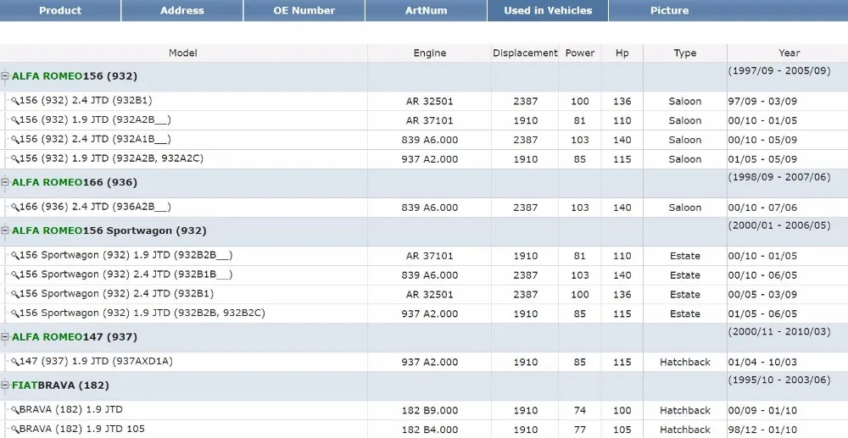Open the 166 (936) 2.4 JTD (936A2B__) entry
The height and width of the screenshot is (438, 848).
(95, 207)
